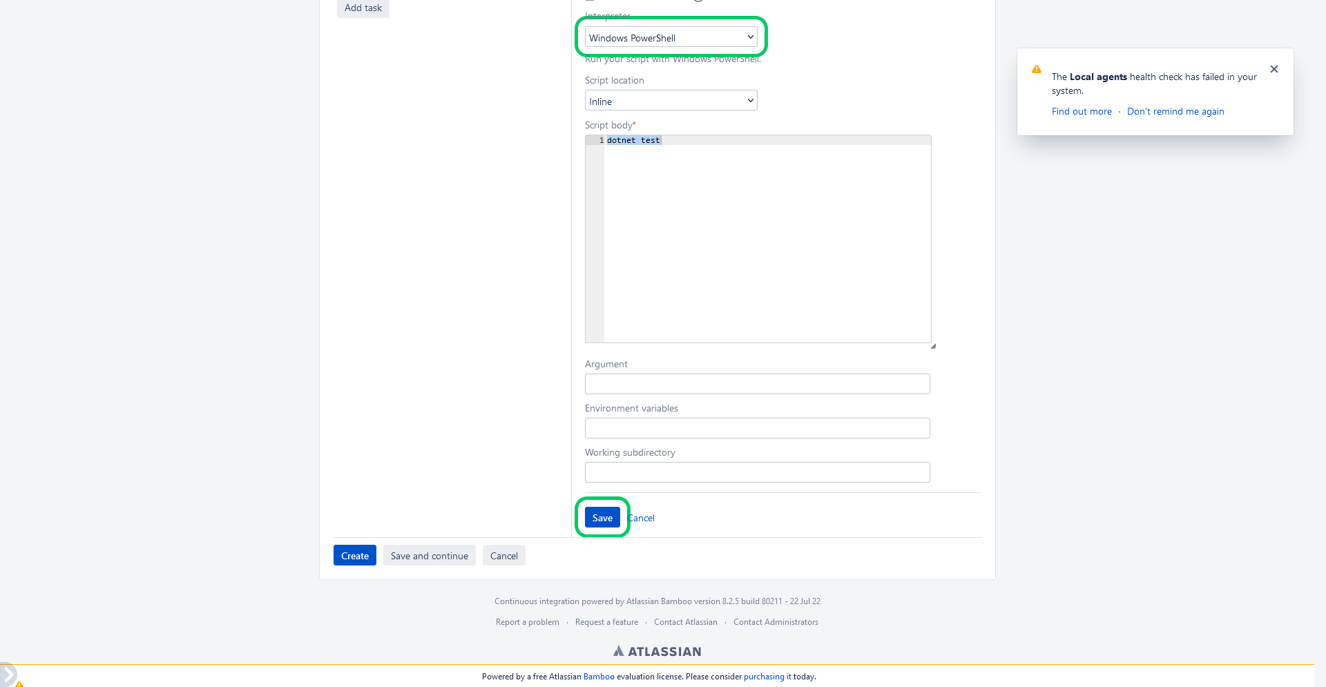Click the warning triangle icon in notification

coord(1037,69)
